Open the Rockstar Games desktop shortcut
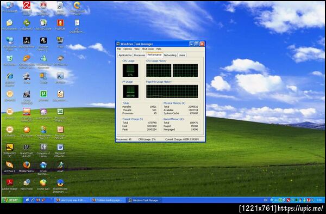Screen dimensions: 326x214 point(43,44)
